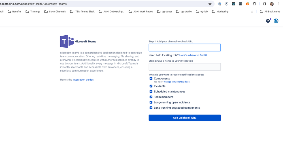Open the og-setup bookmark folder
The image size is (283, 151).
tap(164, 12)
